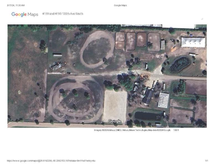Viewport: 215px width, 166px height.
Task: Click the 4192 house label on map
Action: 149,98
